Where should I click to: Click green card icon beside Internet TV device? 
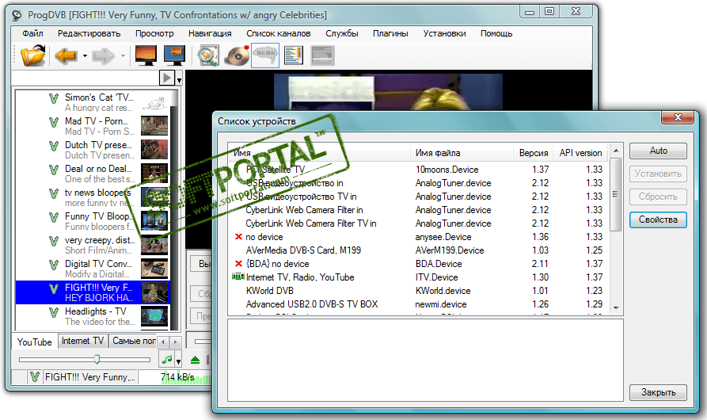click(238, 277)
